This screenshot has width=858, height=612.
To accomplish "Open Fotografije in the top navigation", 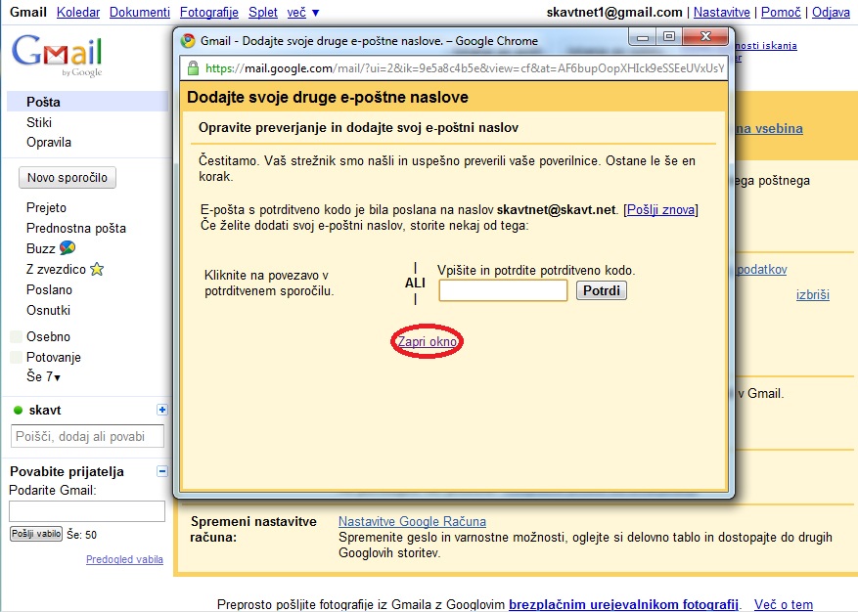I will 209,12.
